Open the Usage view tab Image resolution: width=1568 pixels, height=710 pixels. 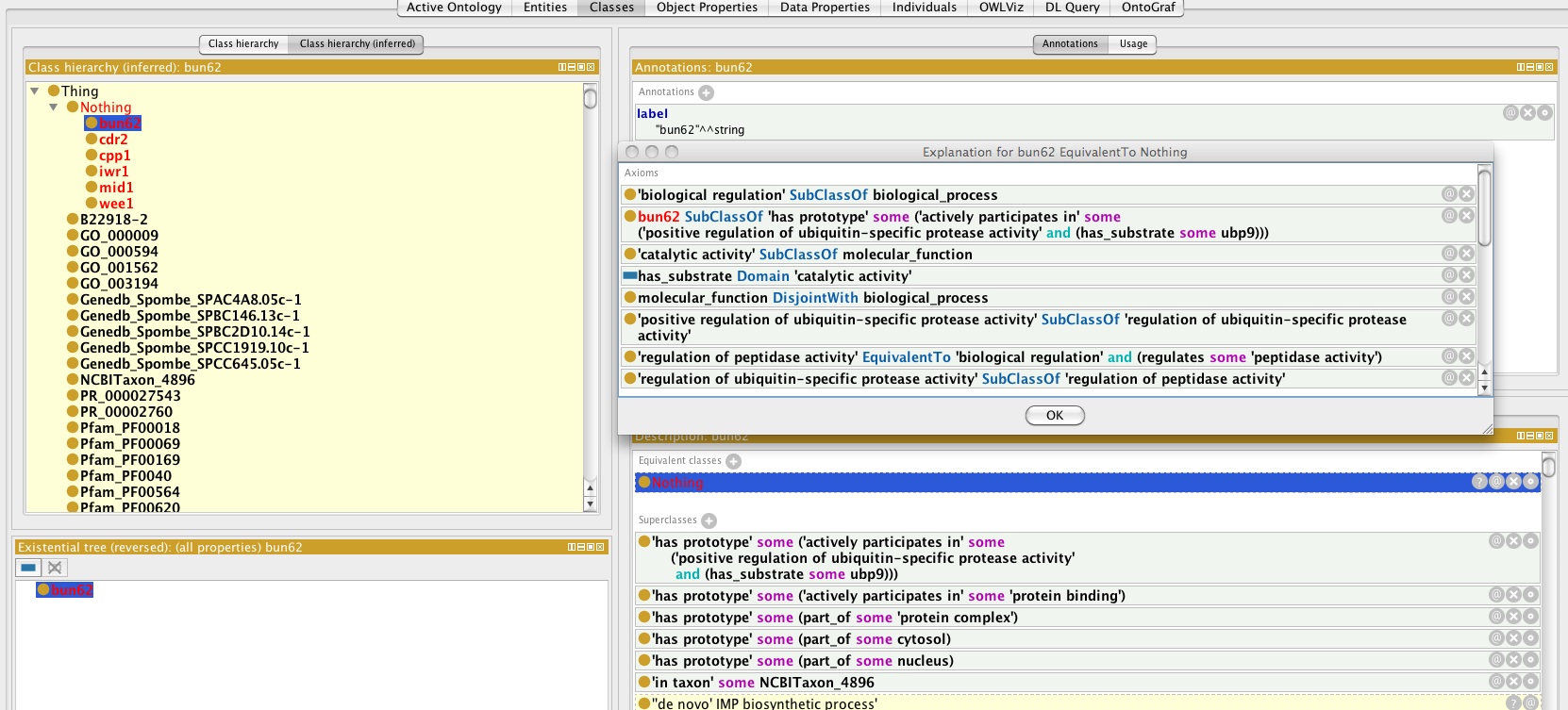tap(1133, 43)
